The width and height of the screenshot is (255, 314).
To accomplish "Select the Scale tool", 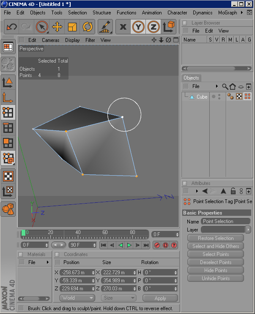I will click(72, 27).
